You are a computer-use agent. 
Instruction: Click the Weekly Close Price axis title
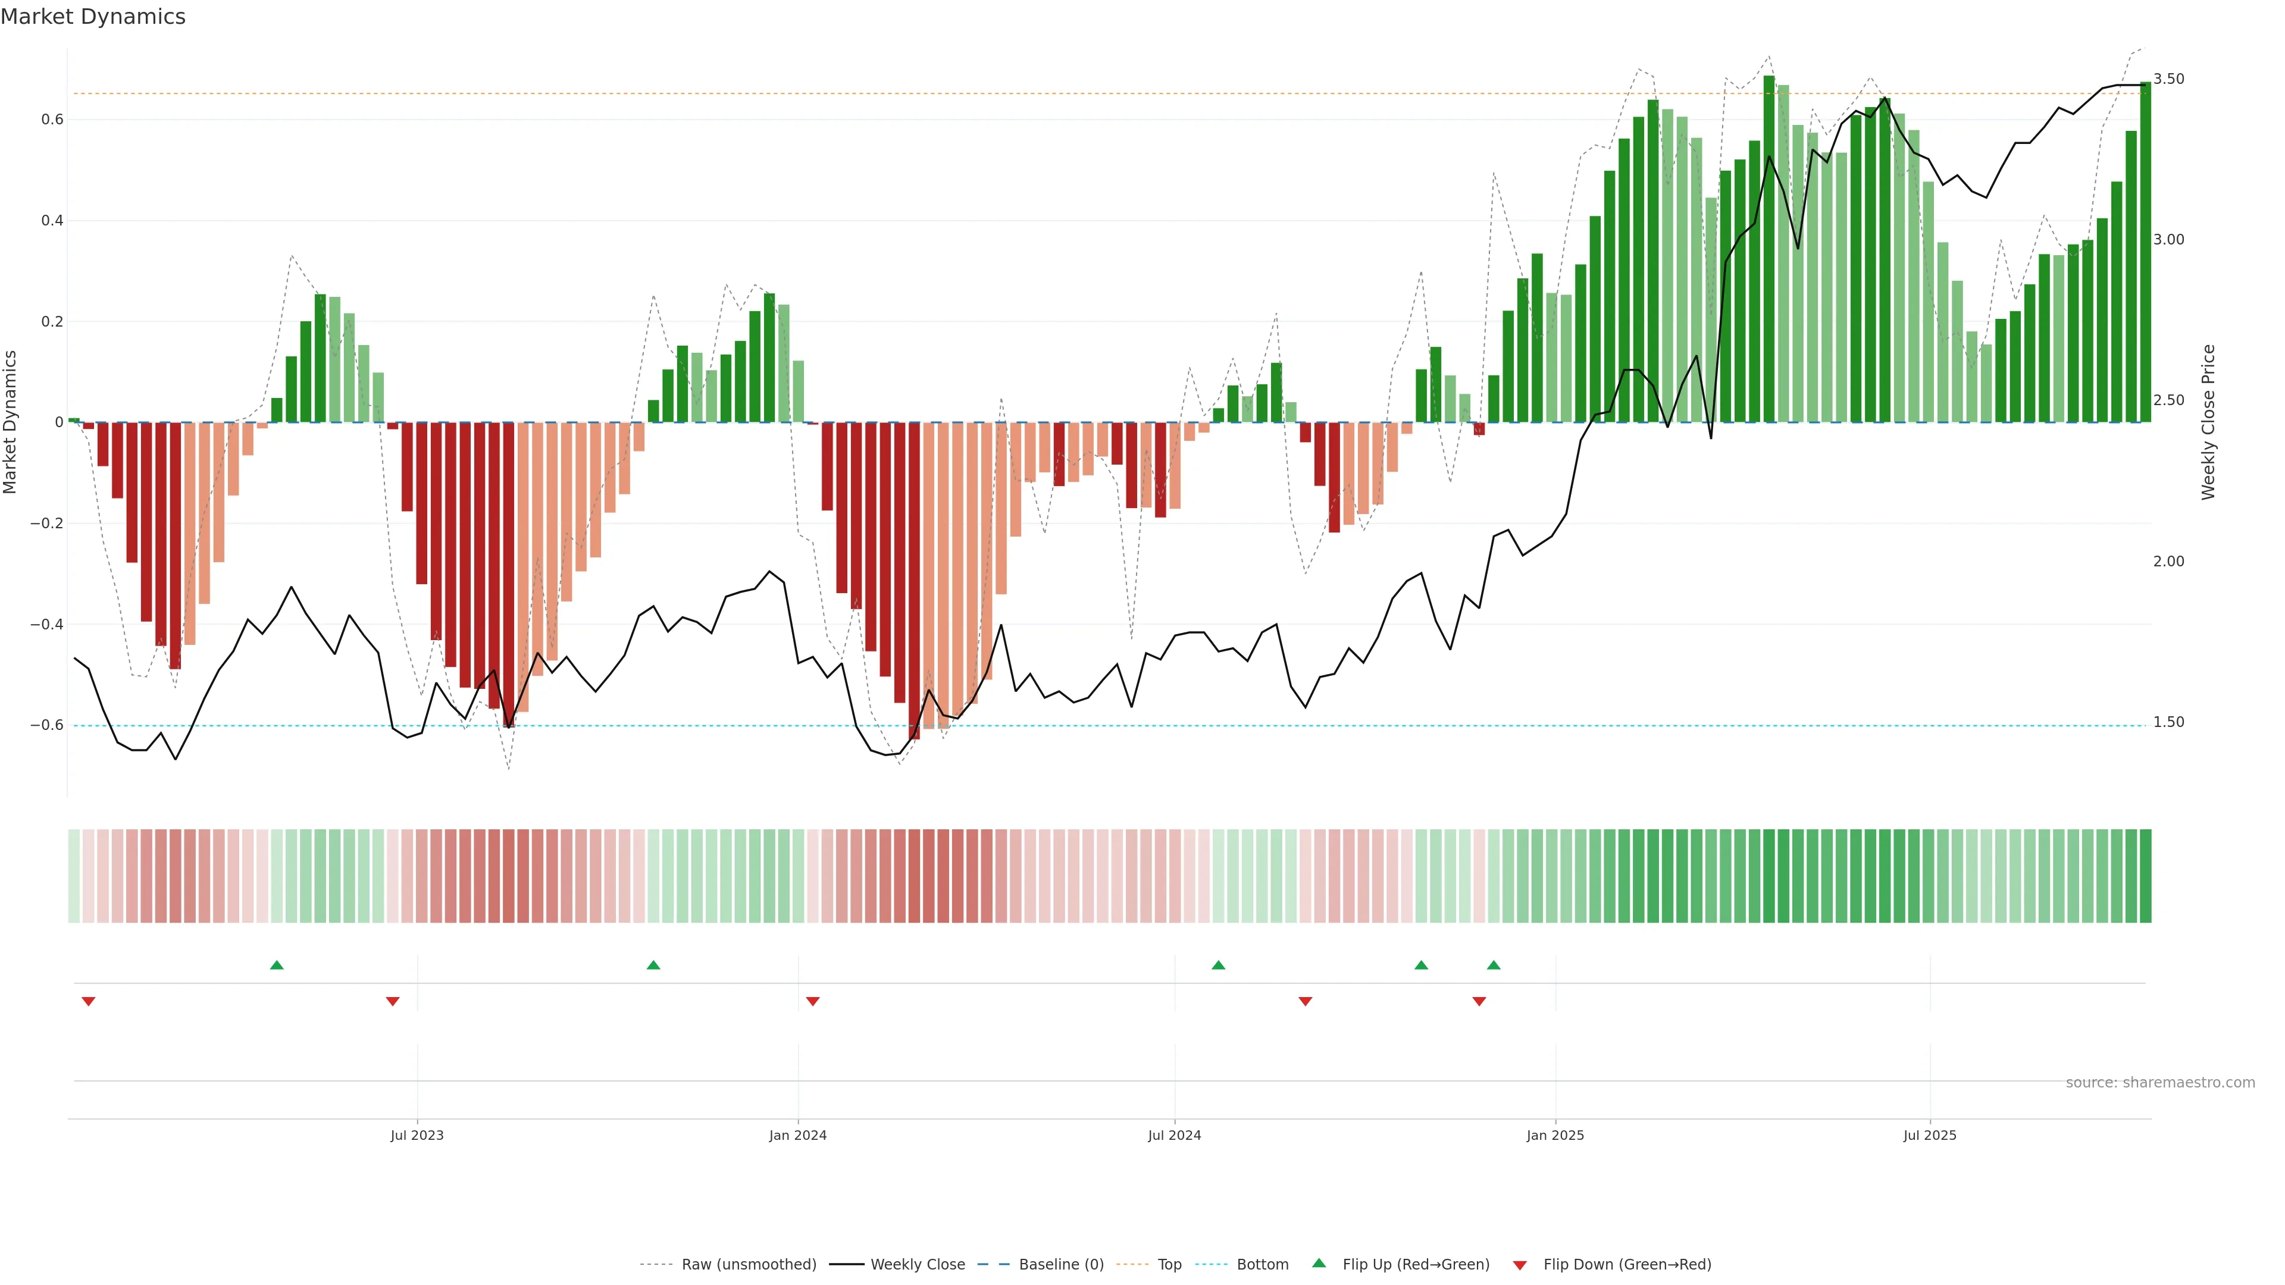(2208, 422)
